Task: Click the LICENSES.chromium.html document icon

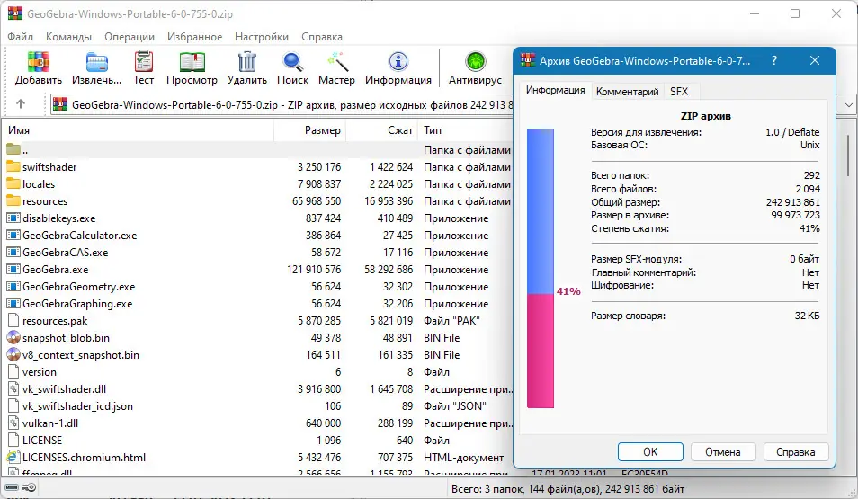Action: (x=13, y=457)
